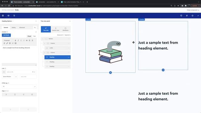201x113 pixels.
Task: Select the Lottie tree item
Action: [x=57, y=48]
